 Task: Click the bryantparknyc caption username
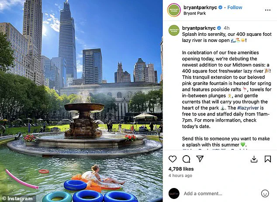pyautogui.click(x=199, y=28)
